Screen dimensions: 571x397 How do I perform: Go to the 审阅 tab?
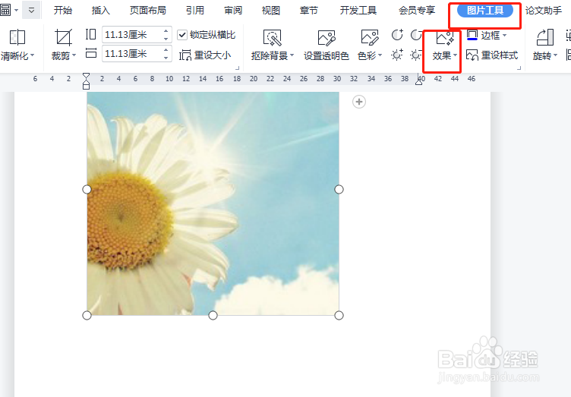pos(233,10)
